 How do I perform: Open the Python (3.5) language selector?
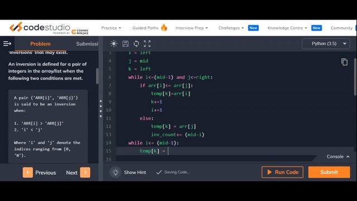click(x=326, y=44)
